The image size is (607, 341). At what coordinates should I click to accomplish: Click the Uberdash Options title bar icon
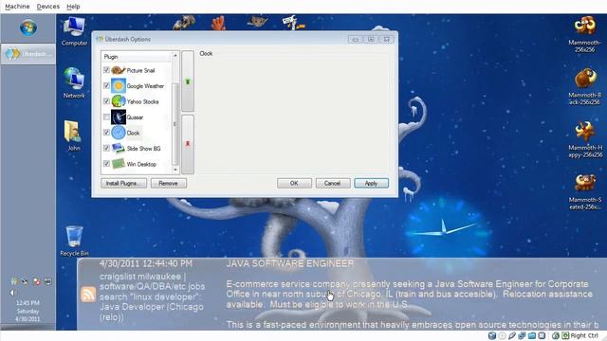tap(100, 39)
